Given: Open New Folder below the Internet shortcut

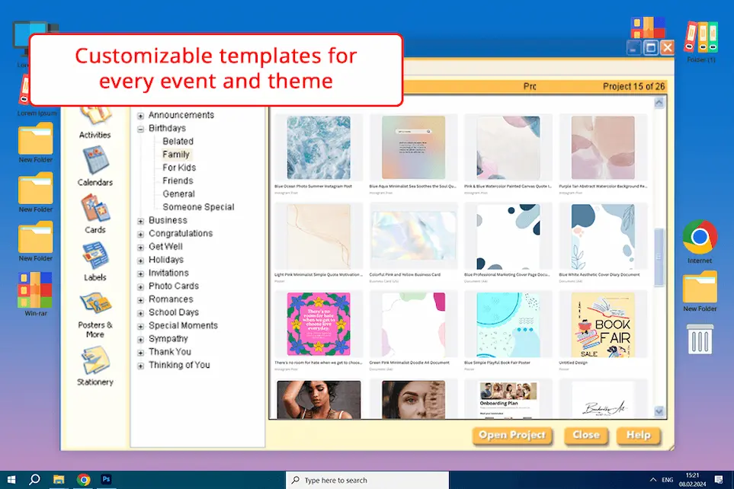Looking at the screenshot, I should click(700, 287).
